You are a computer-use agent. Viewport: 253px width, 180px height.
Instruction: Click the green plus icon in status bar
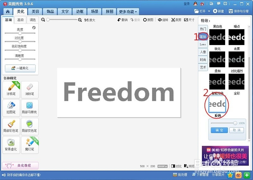(247, 175)
